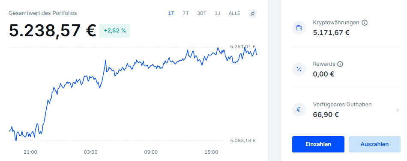
Task: Switch to the 30T time range
Action: click(201, 14)
